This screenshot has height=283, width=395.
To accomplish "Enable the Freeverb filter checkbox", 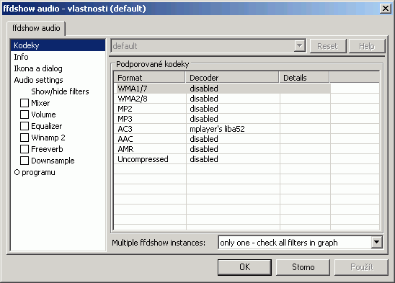I will 25,149.
